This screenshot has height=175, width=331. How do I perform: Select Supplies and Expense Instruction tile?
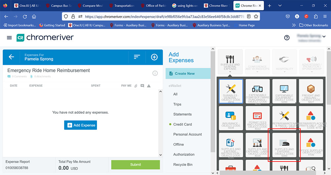point(231,145)
